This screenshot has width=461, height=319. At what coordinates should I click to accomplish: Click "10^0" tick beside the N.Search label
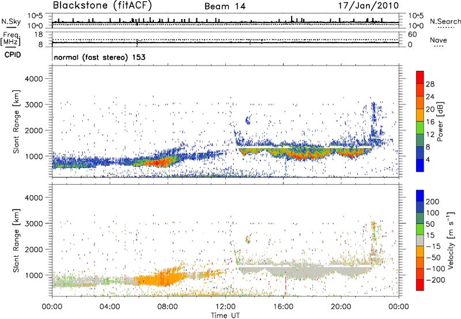coord(416,26)
